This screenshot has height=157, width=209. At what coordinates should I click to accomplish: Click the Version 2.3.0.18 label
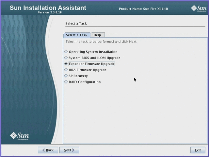50,12
